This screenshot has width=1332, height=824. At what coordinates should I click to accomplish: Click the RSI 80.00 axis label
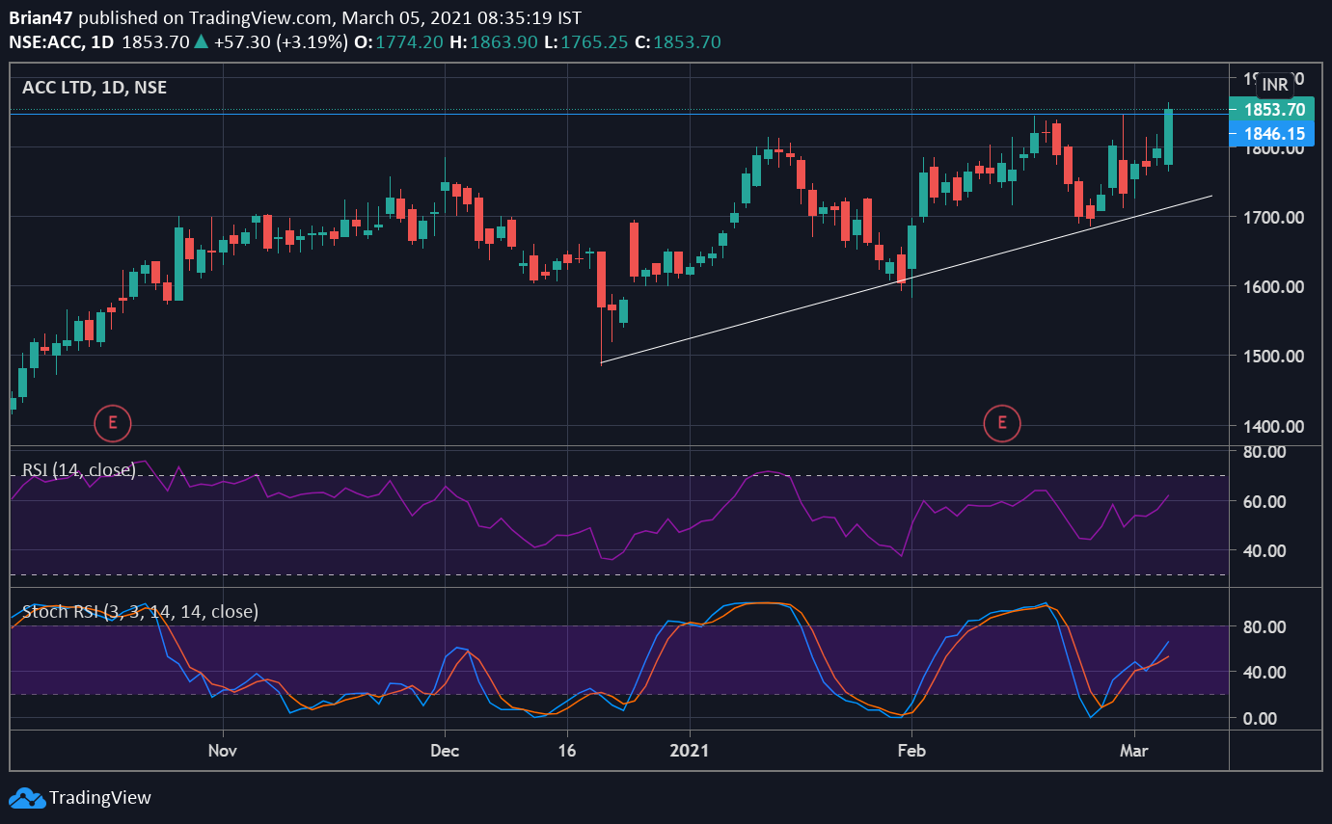pyautogui.click(x=1264, y=451)
